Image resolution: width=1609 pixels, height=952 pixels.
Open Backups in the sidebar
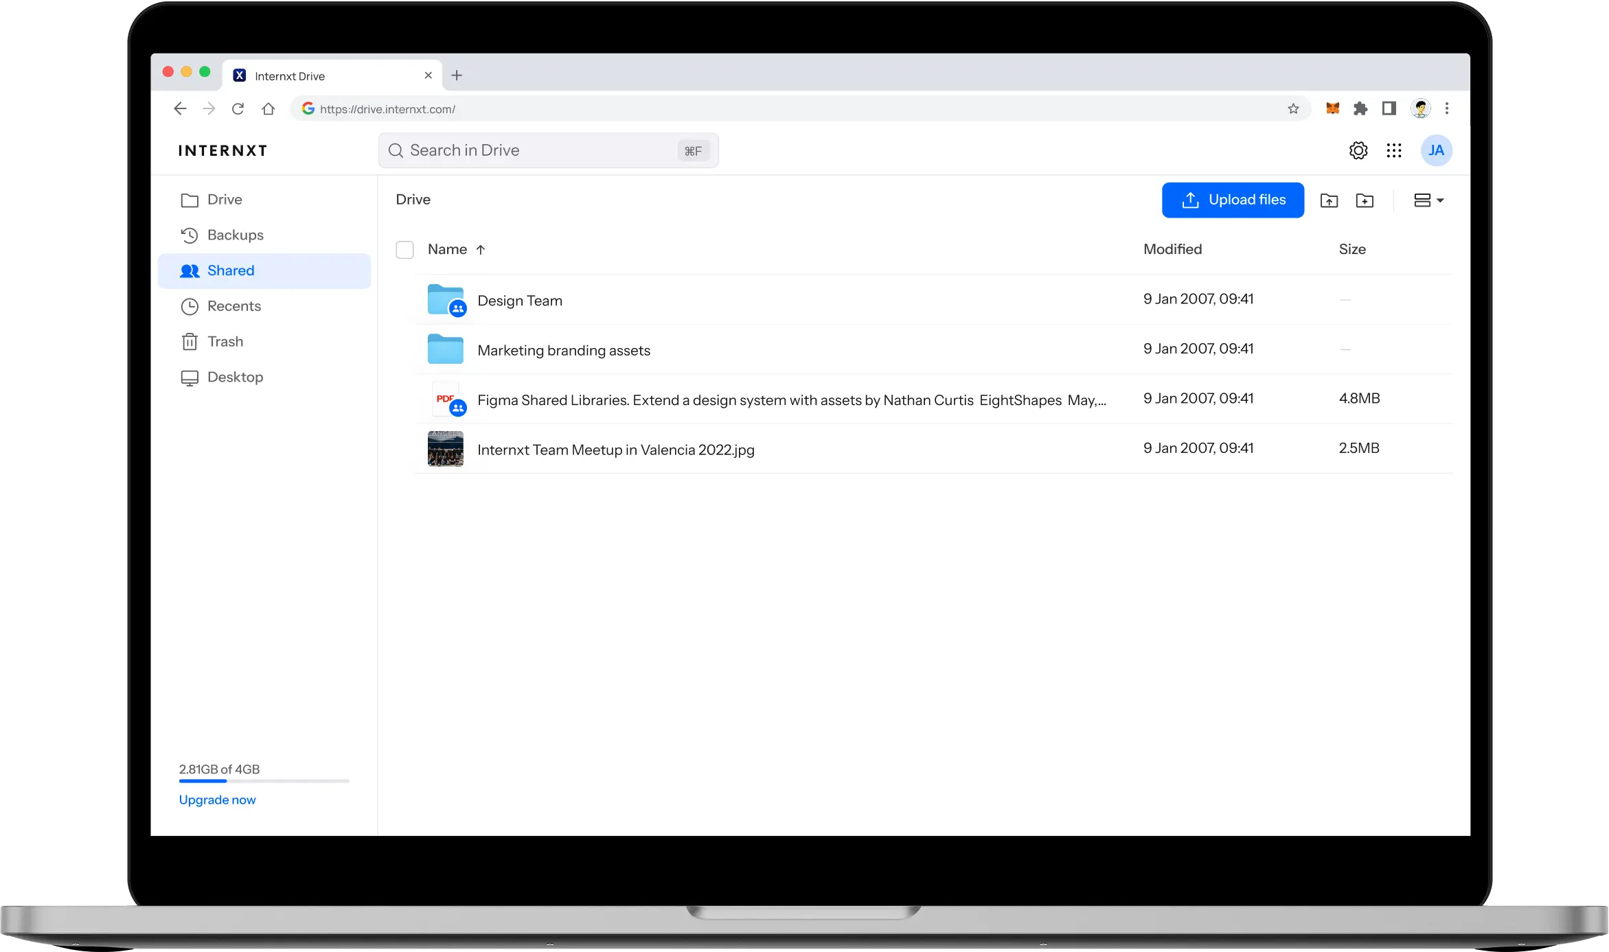tap(264, 235)
